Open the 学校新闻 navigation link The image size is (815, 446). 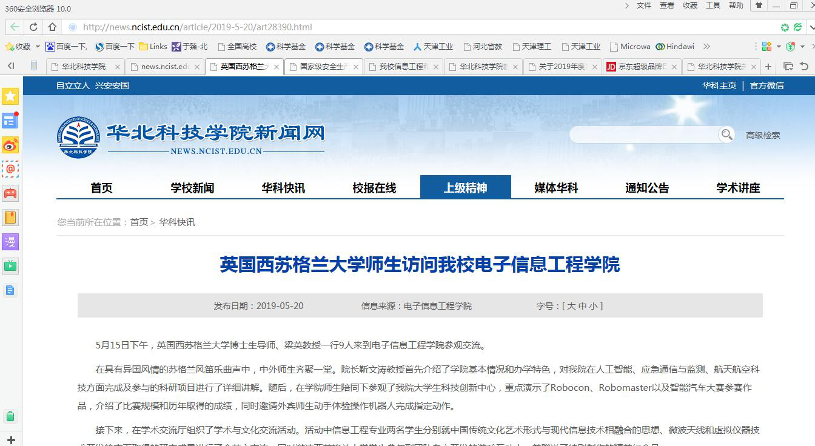coord(192,188)
